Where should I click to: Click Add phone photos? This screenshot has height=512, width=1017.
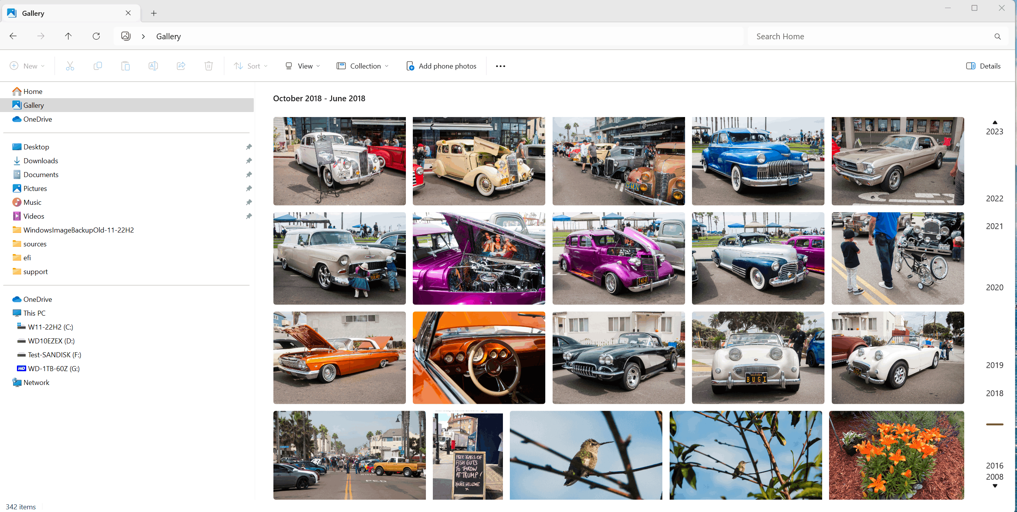[x=441, y=66]
